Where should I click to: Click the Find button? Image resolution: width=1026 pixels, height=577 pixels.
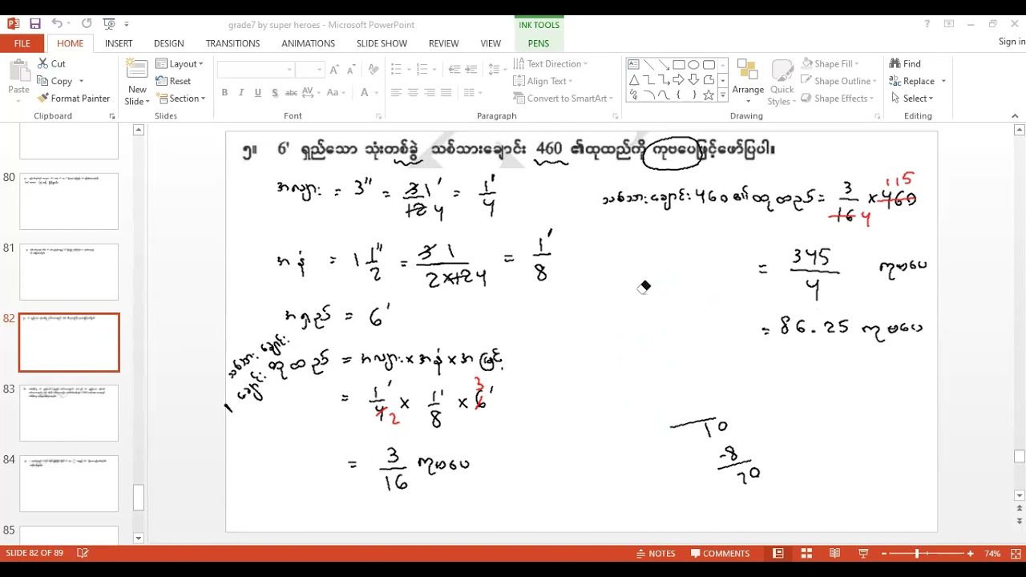(906, 64)
